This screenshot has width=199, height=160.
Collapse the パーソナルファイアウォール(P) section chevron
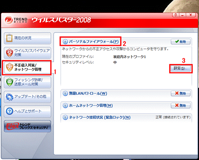tap(65, 42)
